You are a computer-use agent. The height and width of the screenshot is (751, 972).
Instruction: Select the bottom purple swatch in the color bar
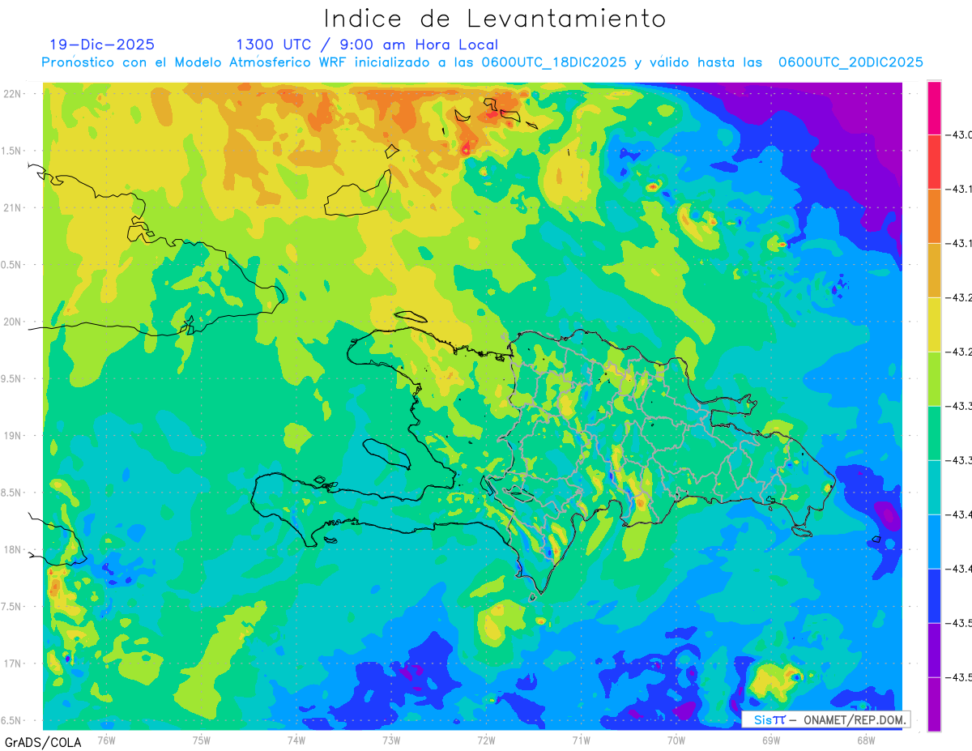pos(934,704)
